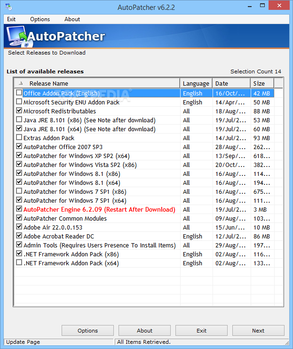The width and height of the screenshot is (293, 349).
Task: Uncheck AutoPatcher for Windows 8.1 (x86) checkbox
Action: pos(19,173)
